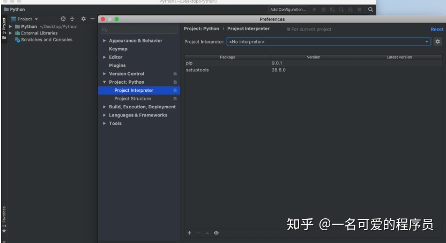Click the collapse all icon in Project panel

(72, 19)
